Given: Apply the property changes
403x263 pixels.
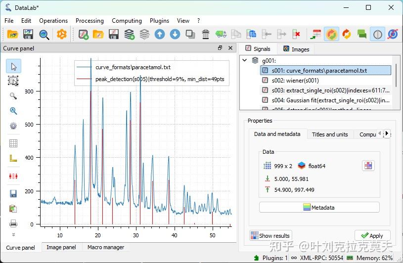Looking at the screenshot, I should (372, 235).
